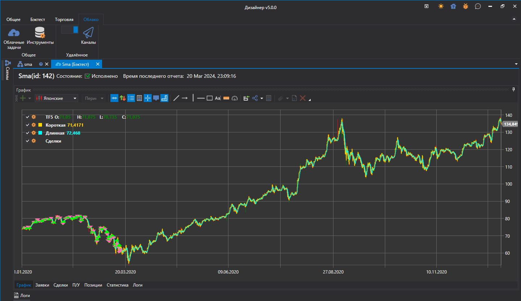This screenshot has height=301, width=521.
Task: Select the orange ruler measure tool
Action: click(x=226, y=98)
